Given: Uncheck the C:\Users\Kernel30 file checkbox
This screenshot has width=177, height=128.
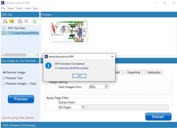Looking at the screenshot, I should (x=4, y=33).
